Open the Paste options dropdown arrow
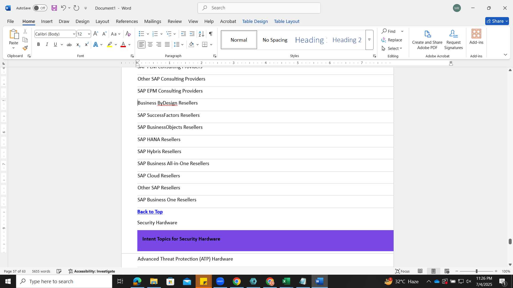Image resolution: width=513 pixels, height=288 pixels. point(13,48)
